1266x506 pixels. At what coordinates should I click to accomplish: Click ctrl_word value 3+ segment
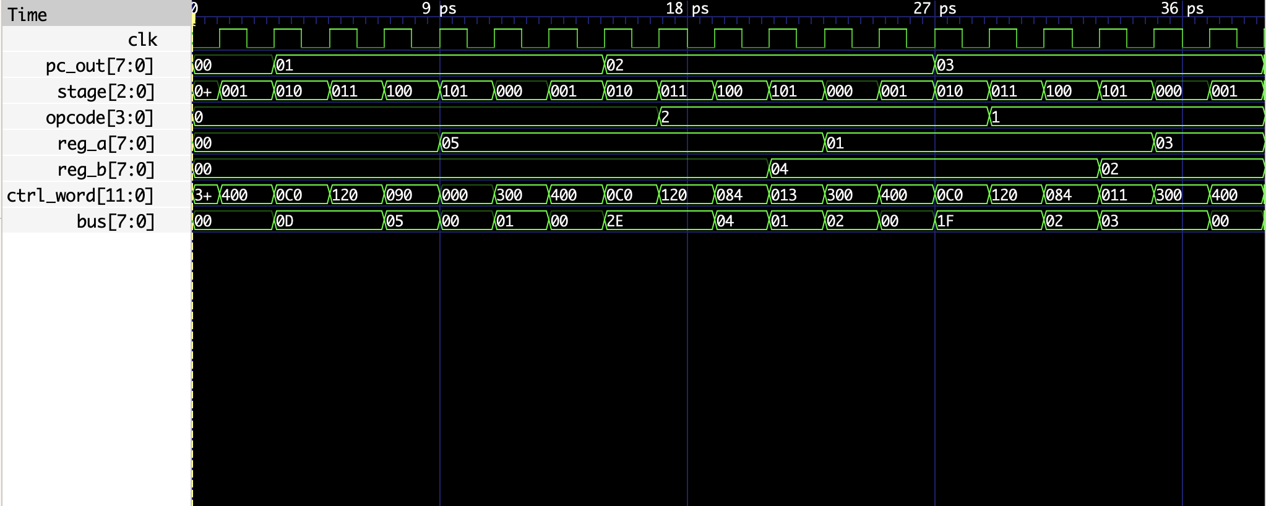click(x=206, y=195)
